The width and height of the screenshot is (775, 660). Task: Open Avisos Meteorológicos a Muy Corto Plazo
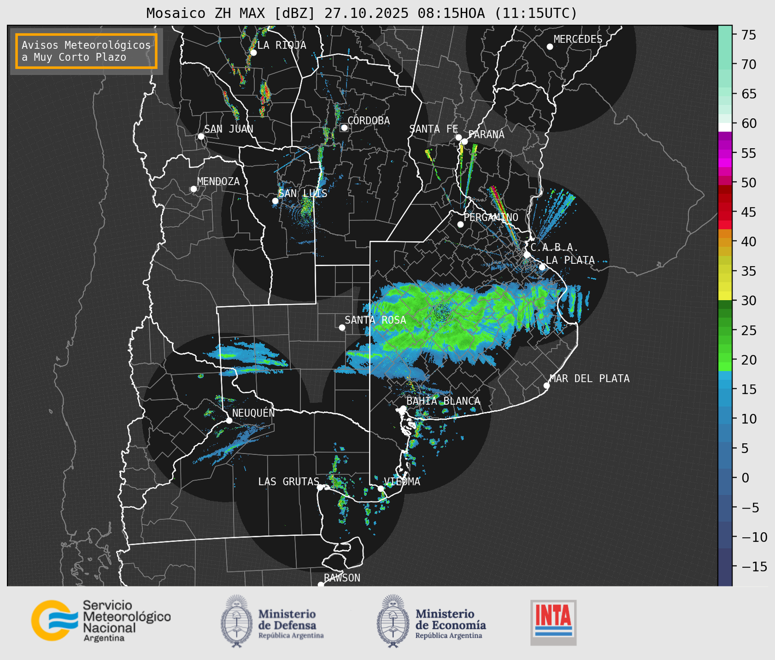tap(86, 51)
